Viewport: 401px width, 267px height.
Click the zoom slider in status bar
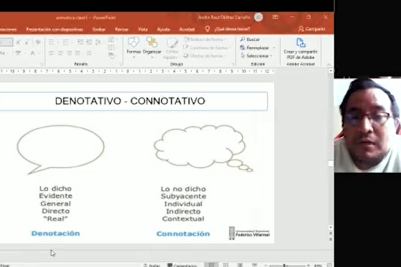click(x=284, y=265)
